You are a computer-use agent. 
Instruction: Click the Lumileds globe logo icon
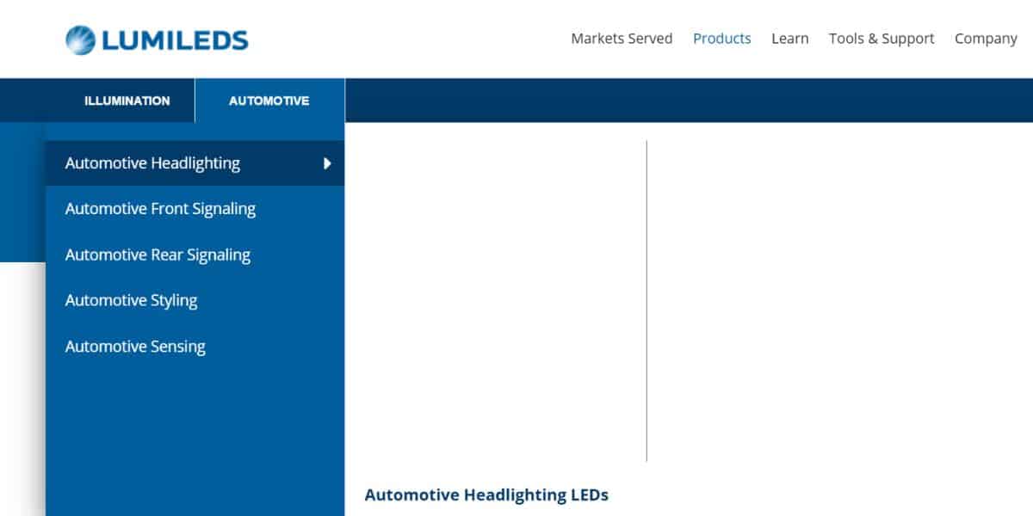pos(80,40)
